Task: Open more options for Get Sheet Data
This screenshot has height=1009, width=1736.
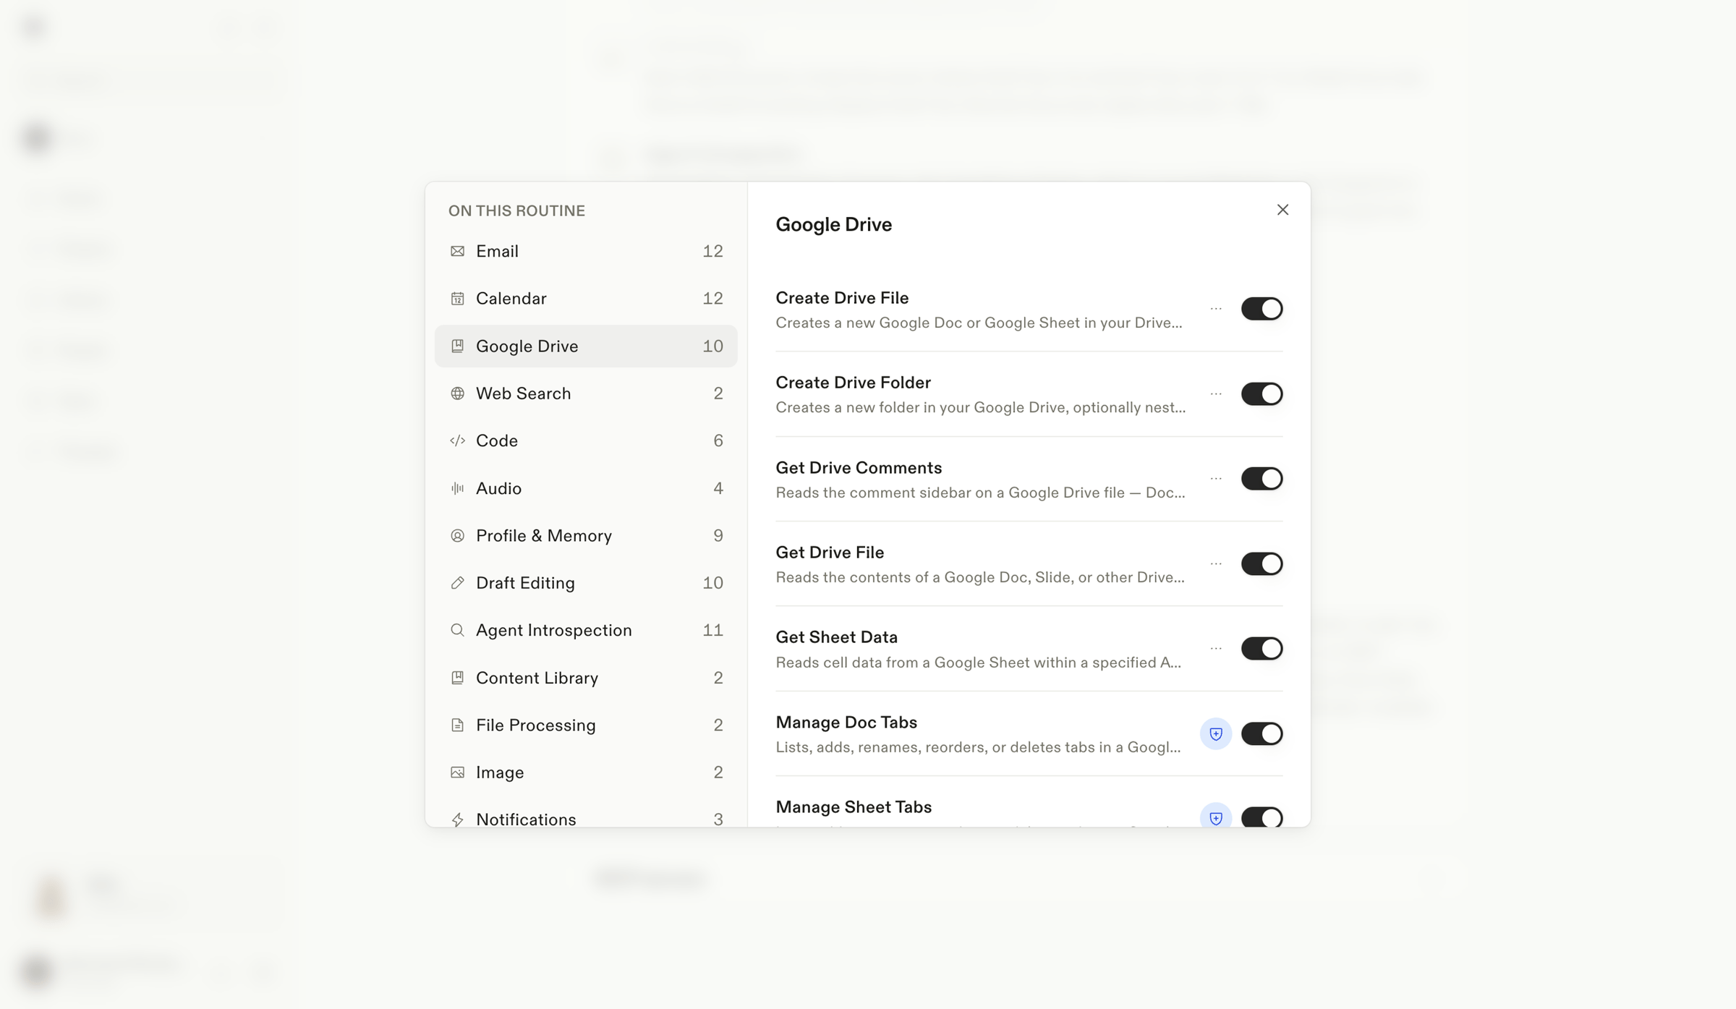Action: pyautogui.click(x=1216, y=649)
